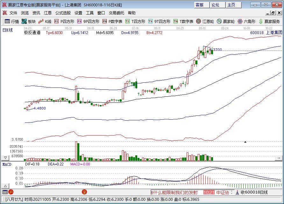Close the inner chart window

tap(279, 13)
